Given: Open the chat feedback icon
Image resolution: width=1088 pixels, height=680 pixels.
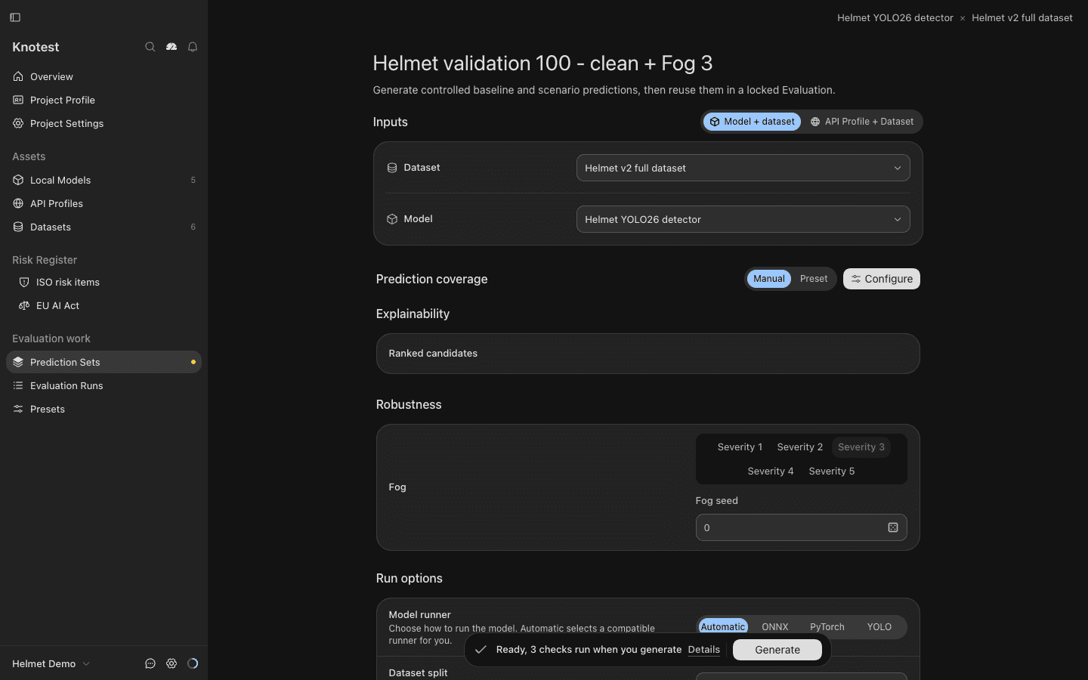Looking at the screenshot, I should [x=150, y=663].
